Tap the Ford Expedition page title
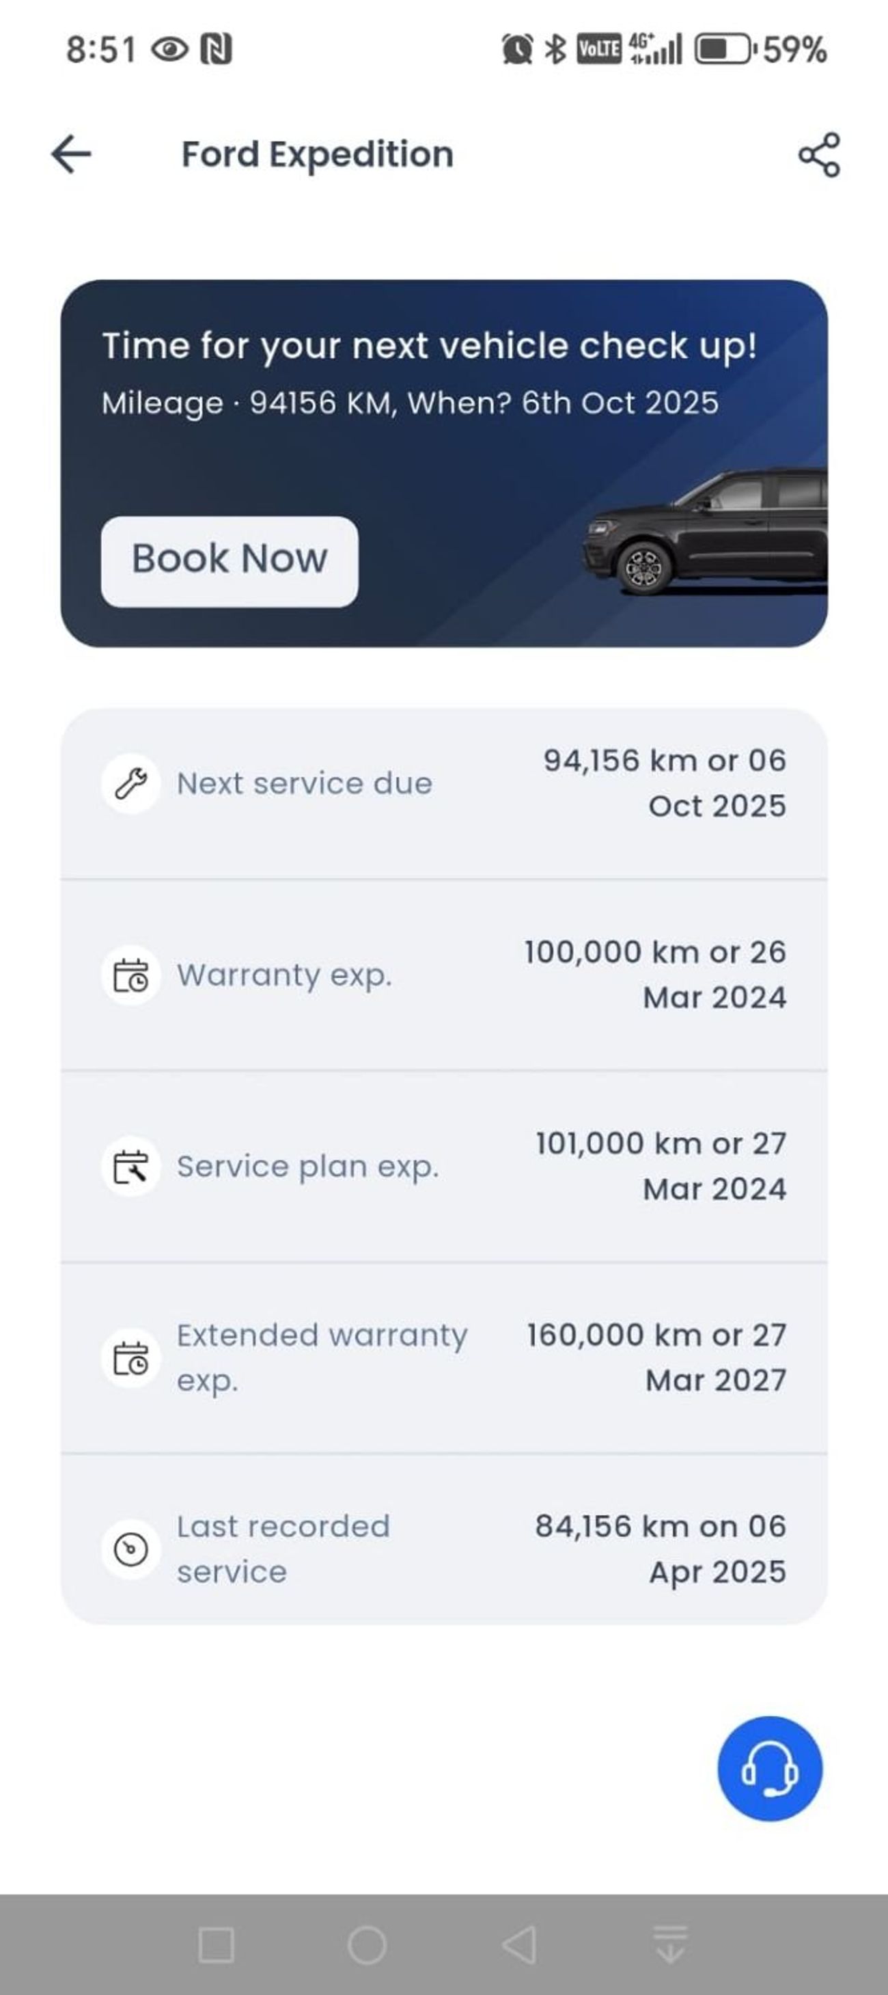The height and width of the screenshot is (1995, 888). 317,154
